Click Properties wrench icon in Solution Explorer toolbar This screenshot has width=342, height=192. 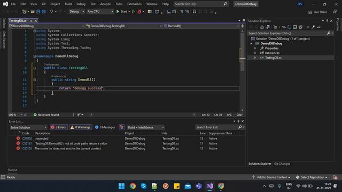pyautogui.click(x=314, y=27)
